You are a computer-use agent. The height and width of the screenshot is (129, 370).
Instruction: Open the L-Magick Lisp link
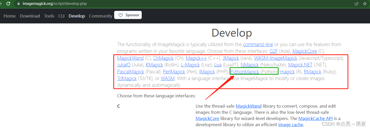coord(190,65)
